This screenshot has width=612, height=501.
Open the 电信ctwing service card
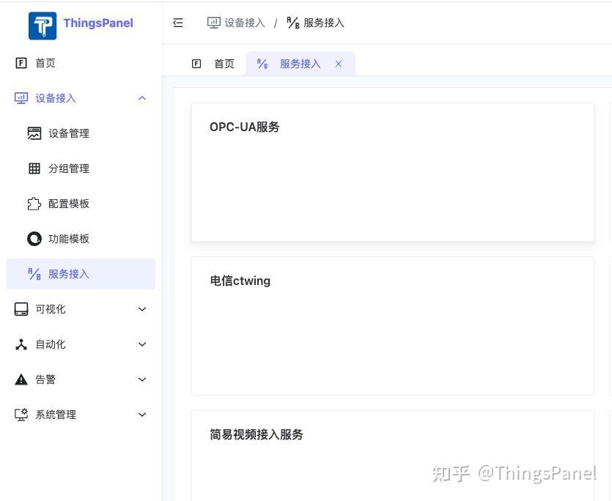point(393,326)
